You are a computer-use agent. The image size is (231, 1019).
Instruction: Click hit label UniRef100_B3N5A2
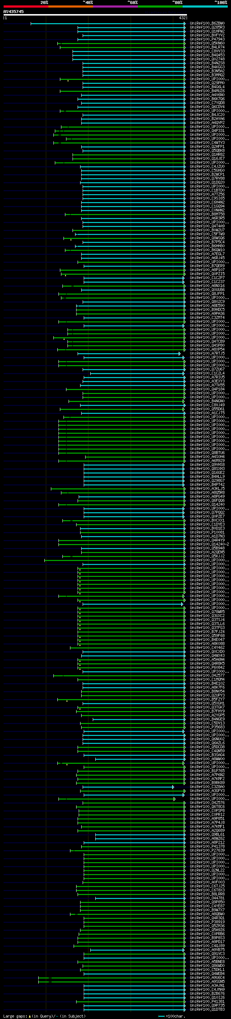coord(207,71)
